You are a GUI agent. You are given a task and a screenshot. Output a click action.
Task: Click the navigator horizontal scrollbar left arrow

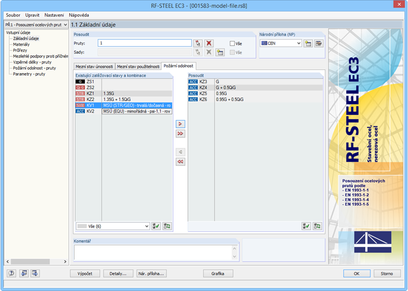8,261
